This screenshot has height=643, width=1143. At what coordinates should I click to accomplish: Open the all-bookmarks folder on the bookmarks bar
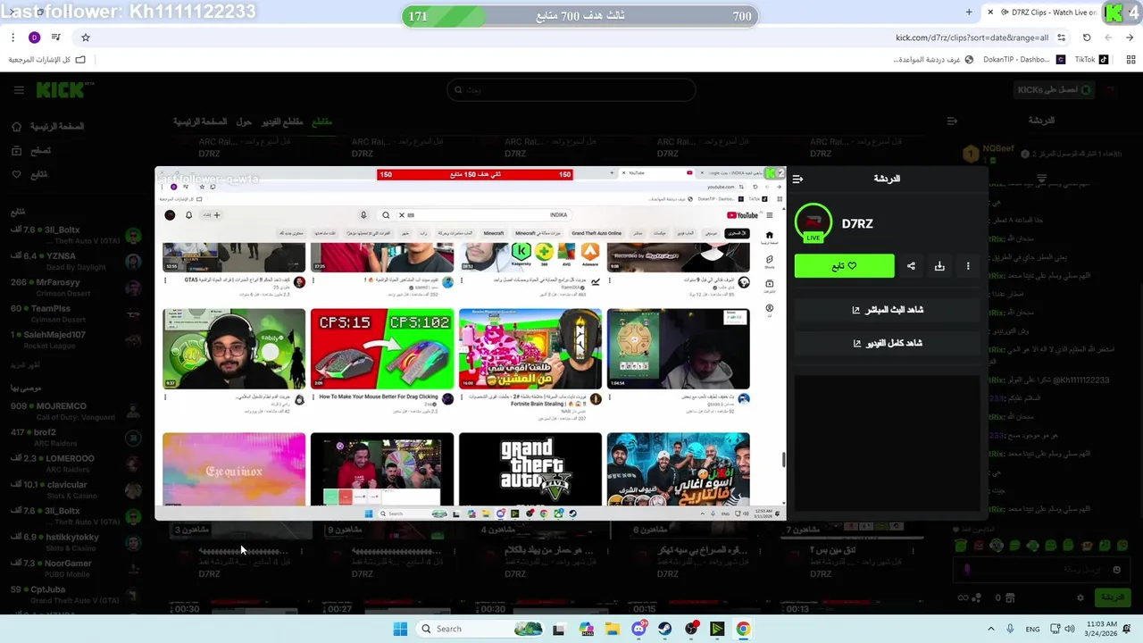(x=47, y=60)
